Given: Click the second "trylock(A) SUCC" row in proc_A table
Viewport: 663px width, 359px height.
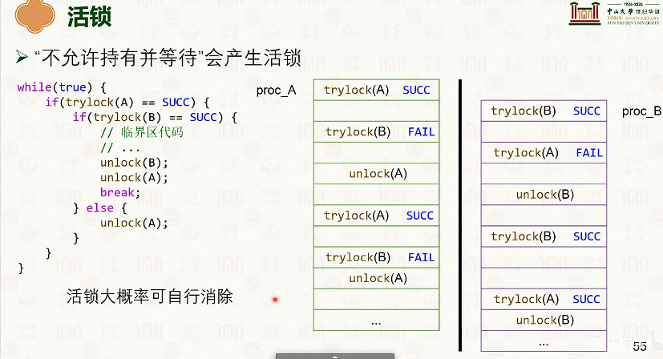Looking at the screenshot, I should [x=376, y=216].
